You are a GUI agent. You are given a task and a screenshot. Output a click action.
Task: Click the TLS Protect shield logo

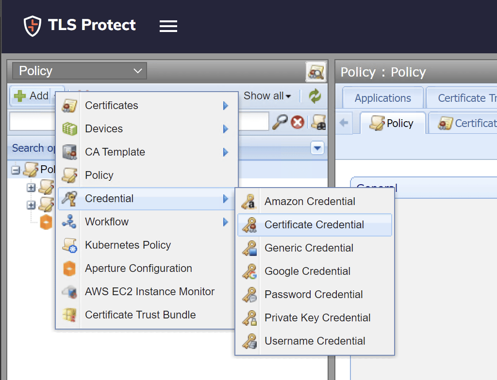tap(33, 26)
